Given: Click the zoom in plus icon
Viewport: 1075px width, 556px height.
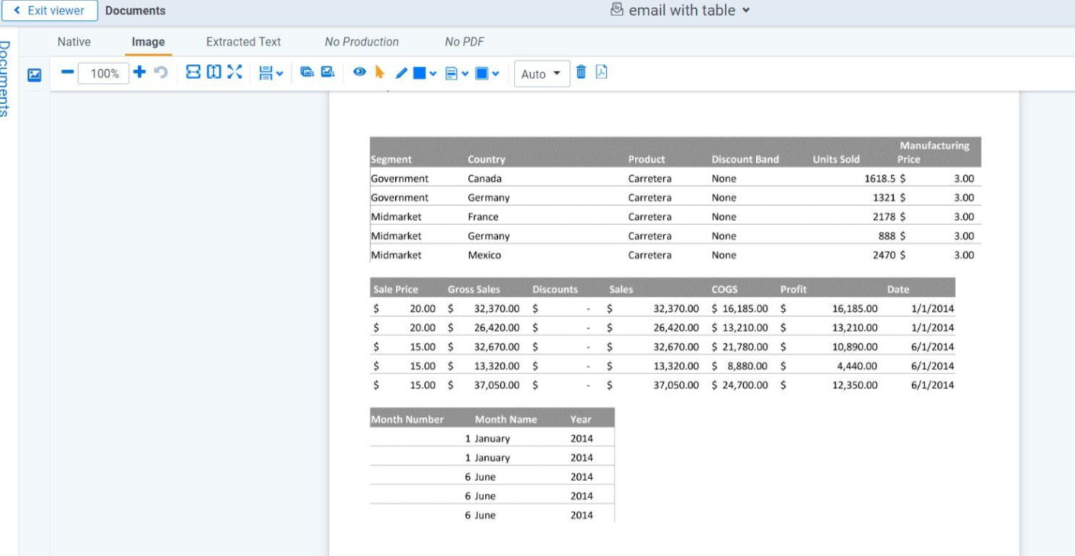Looking at the screenshot, I should (x=140, y=72).
